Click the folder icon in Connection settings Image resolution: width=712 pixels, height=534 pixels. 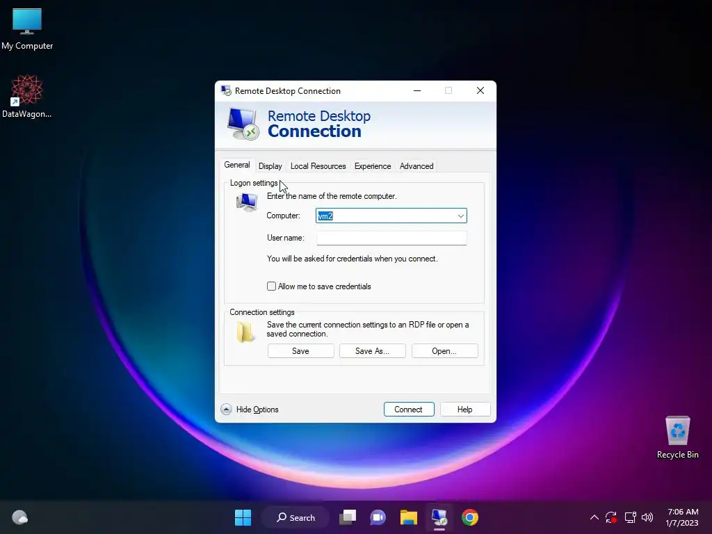click(245, 332)
